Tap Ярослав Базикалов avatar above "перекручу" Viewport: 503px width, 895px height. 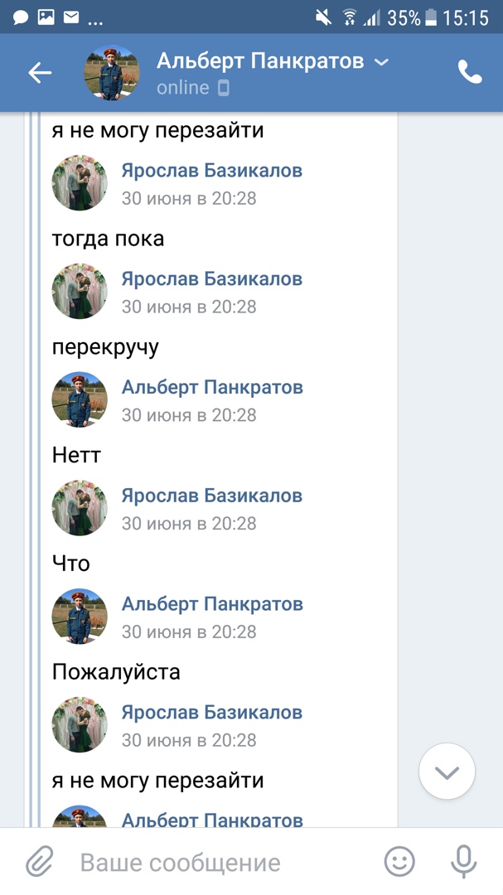click(x=80, y=291)
